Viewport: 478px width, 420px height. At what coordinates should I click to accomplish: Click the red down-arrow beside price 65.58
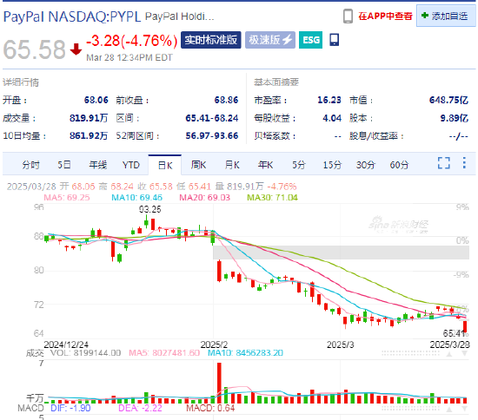[76, 49]
